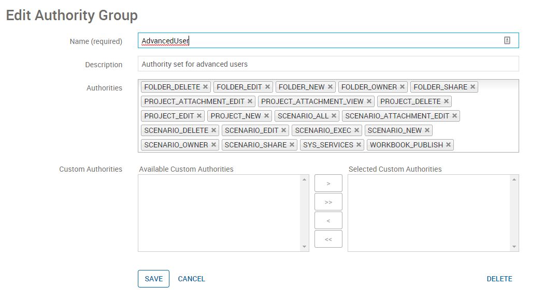This screenshot has width=544, height=302.
Task: Remove the PROJECT_ATTACHMENT_VIEW authority tag
Action: (x=369, y=101)
